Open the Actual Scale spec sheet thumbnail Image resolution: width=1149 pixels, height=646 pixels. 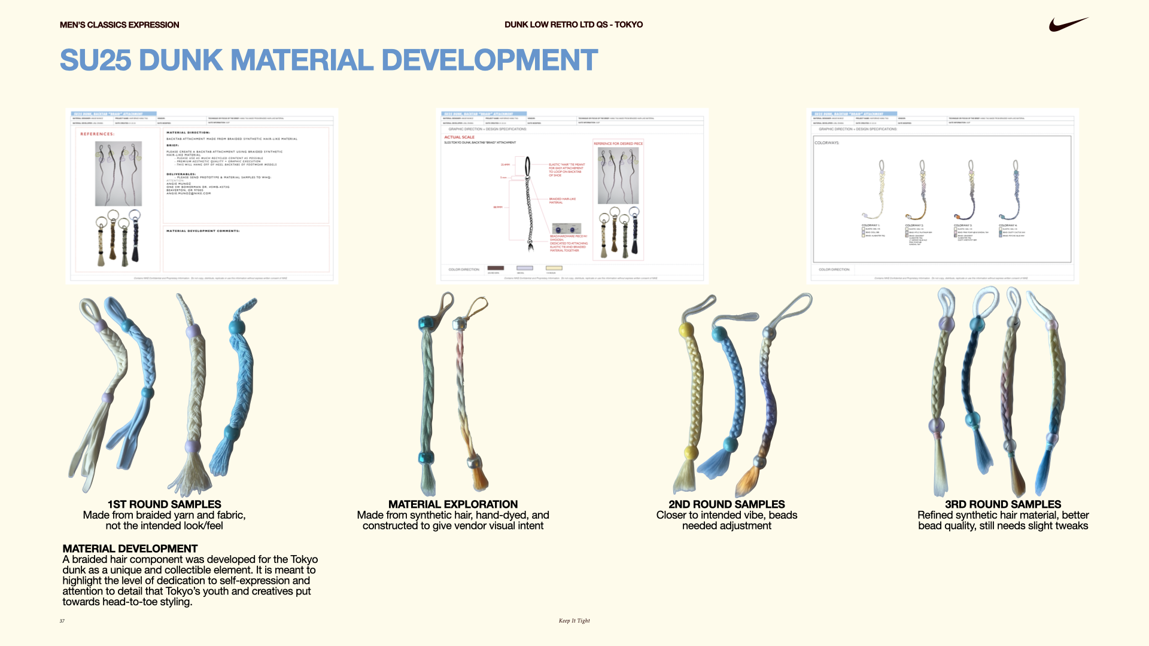(572, 196)
